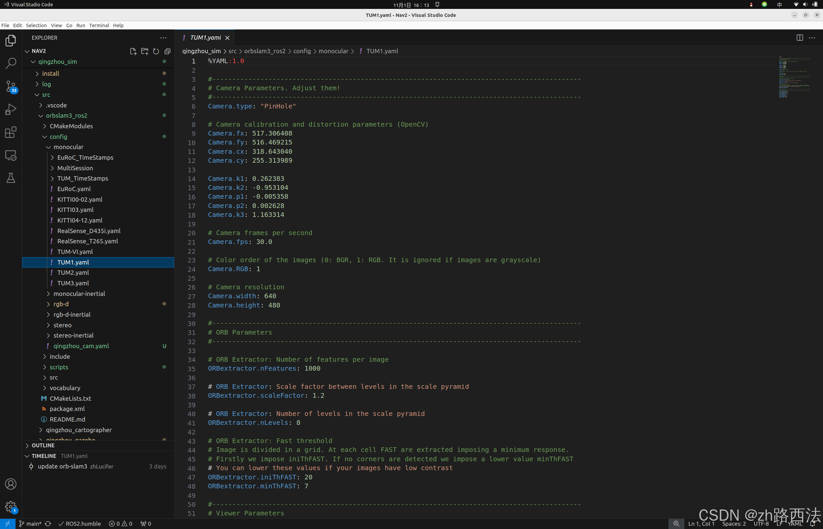The image size is (823, 529).
Task: Split the editor to the right
Action: pyautogui.click(x=799, y=38)
